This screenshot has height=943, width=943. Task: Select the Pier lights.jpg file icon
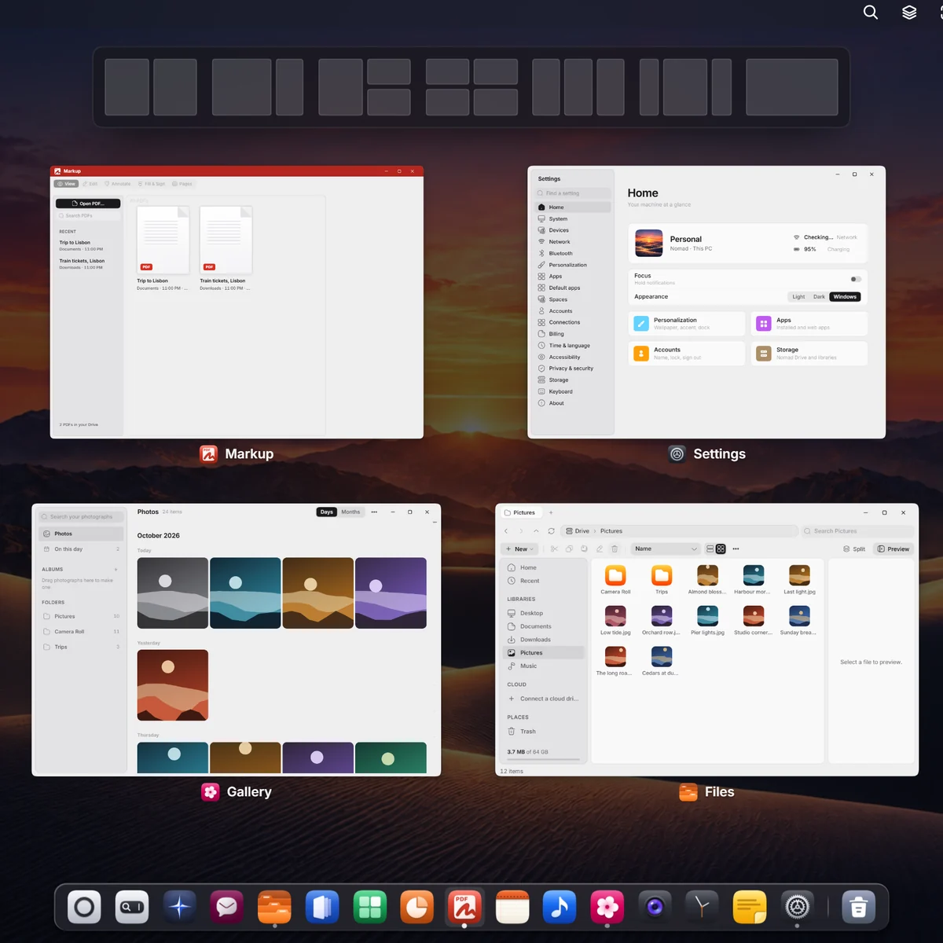[x=707, y=616]
